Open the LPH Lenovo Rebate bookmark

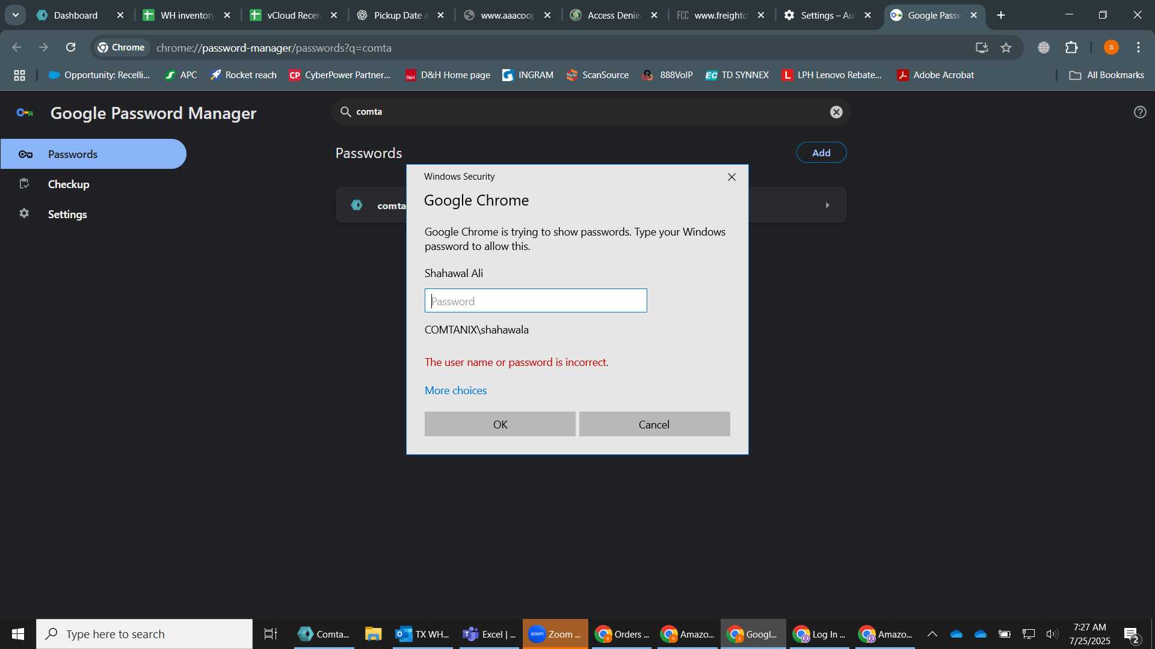[831, 75]
